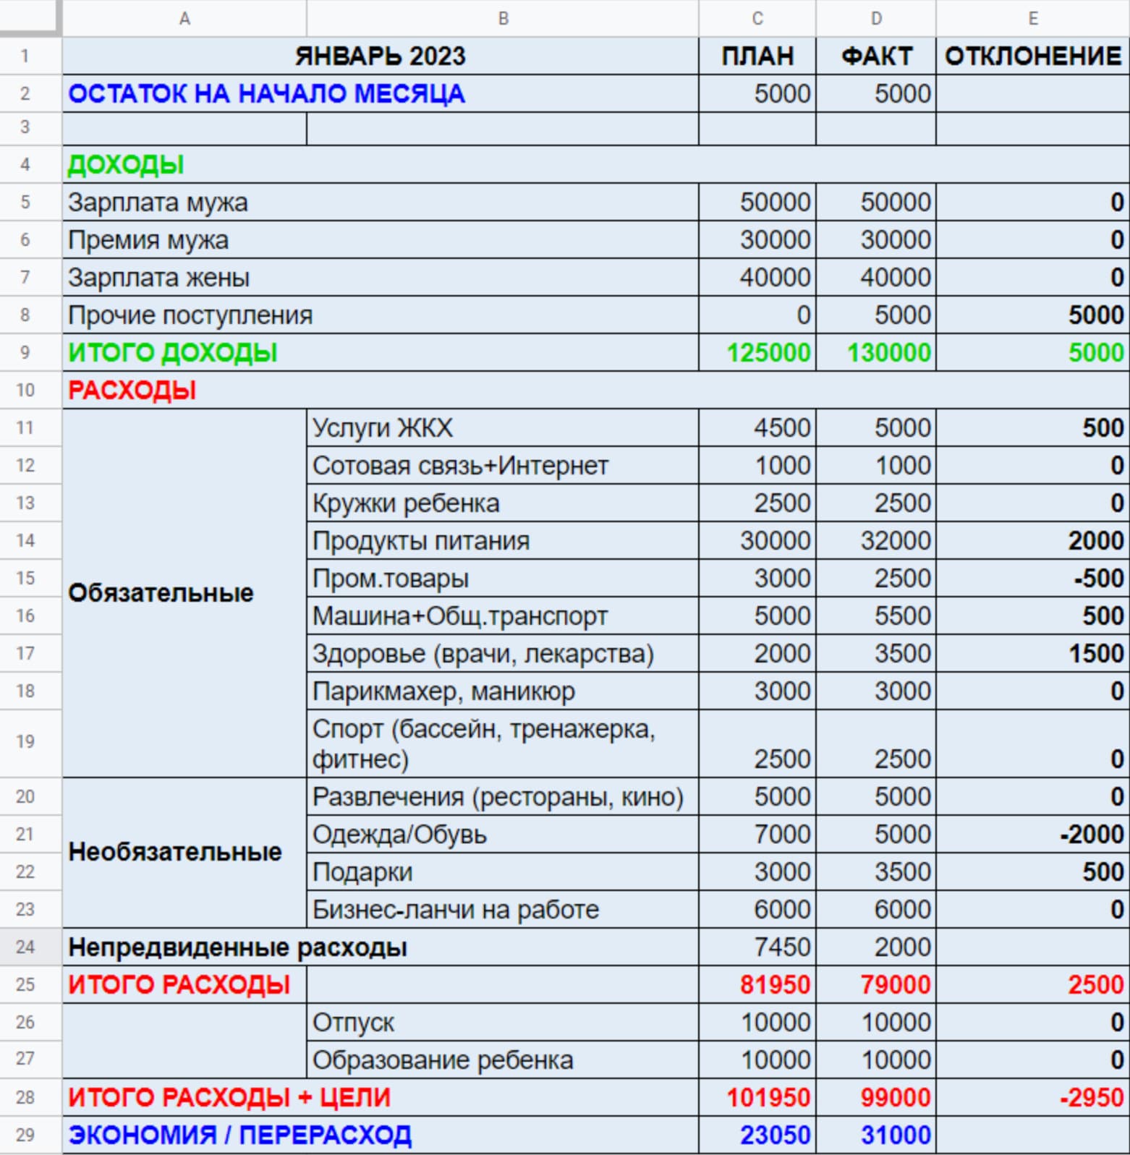The image size is (1130, 1155).
Task: Select column B header
Action: click(503, 18)
